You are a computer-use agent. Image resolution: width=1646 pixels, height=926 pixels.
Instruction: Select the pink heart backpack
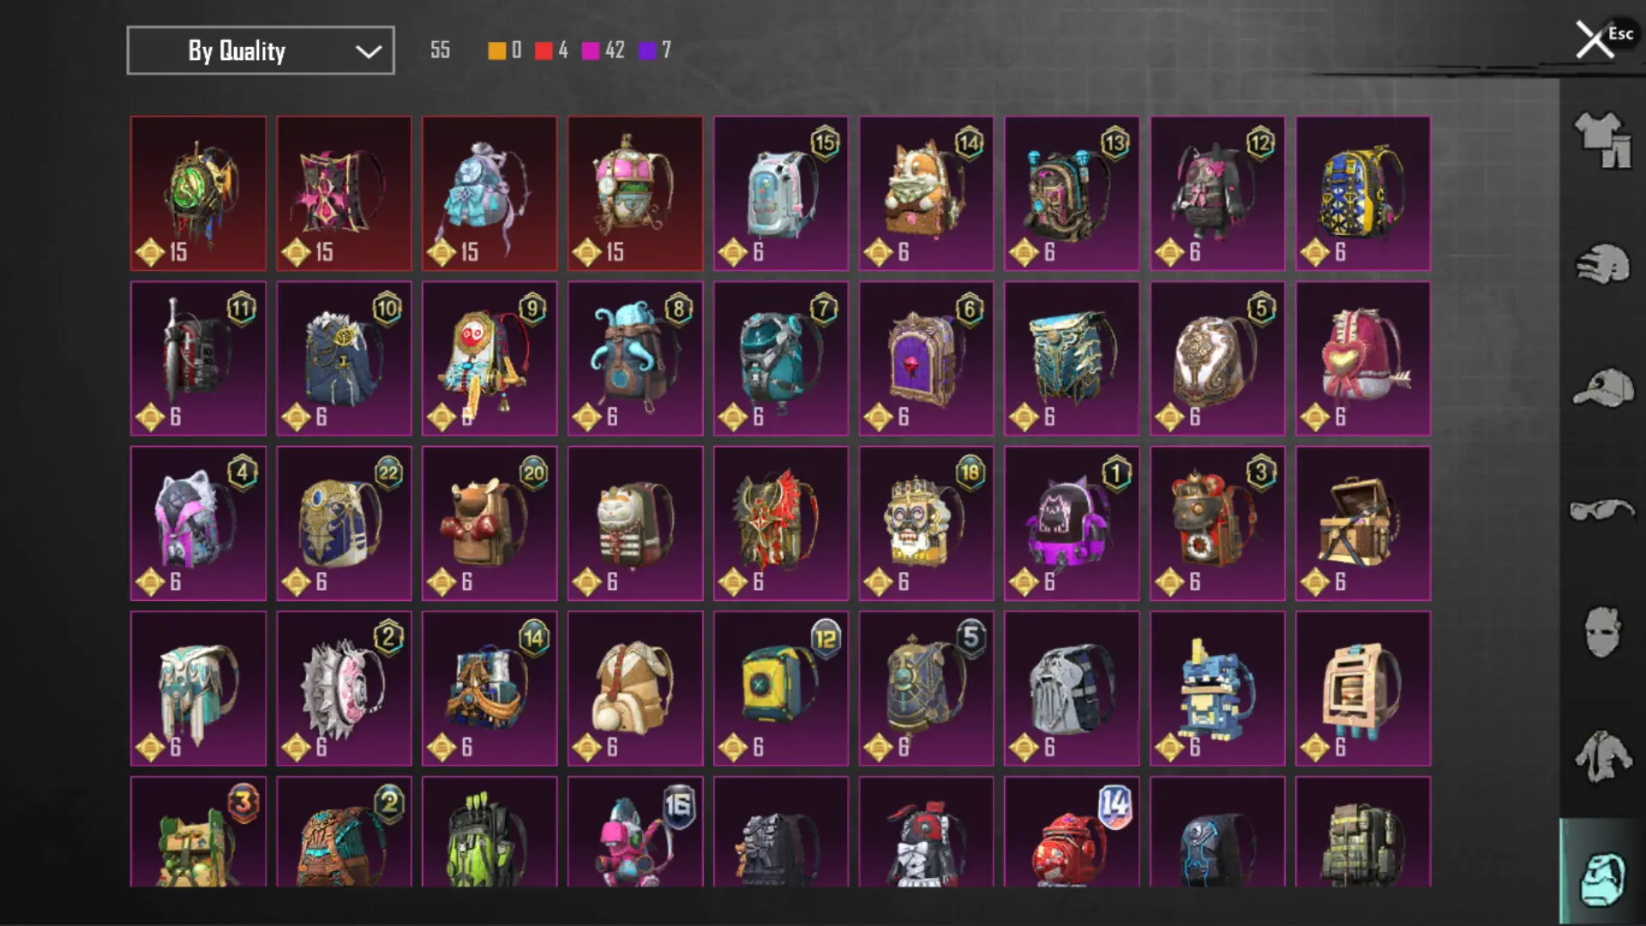pyautogui.click(x=1363, y=358)
